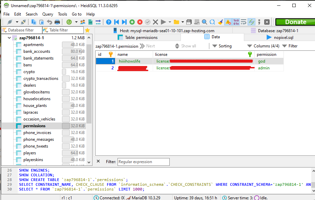The width and height of the screenshot is (315, 200).
Task: Click the green Refresh icon
Action: point(69,22)
